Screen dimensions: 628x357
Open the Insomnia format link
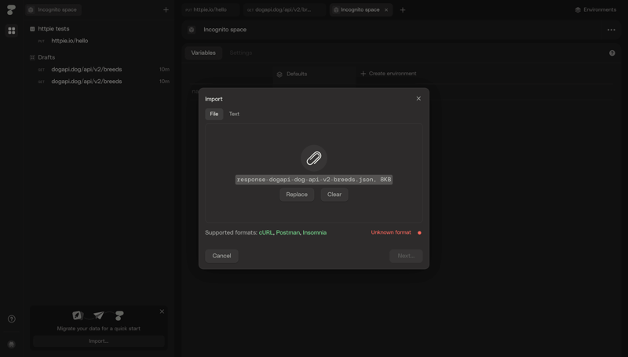[315, 232]
